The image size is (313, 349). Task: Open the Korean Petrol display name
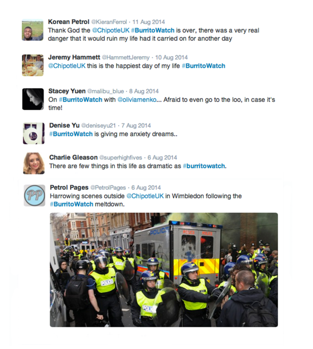[69, 22]
